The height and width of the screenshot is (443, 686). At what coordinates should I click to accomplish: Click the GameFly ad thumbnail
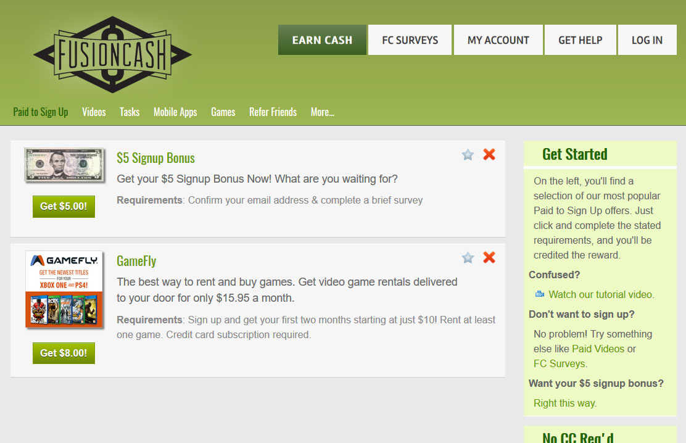click(64, 289)
